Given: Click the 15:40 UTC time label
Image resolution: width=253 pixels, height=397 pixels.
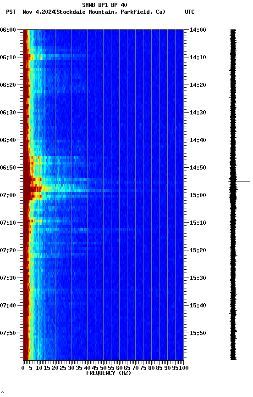Looking at the screenshot, I should tap(198, 306).
